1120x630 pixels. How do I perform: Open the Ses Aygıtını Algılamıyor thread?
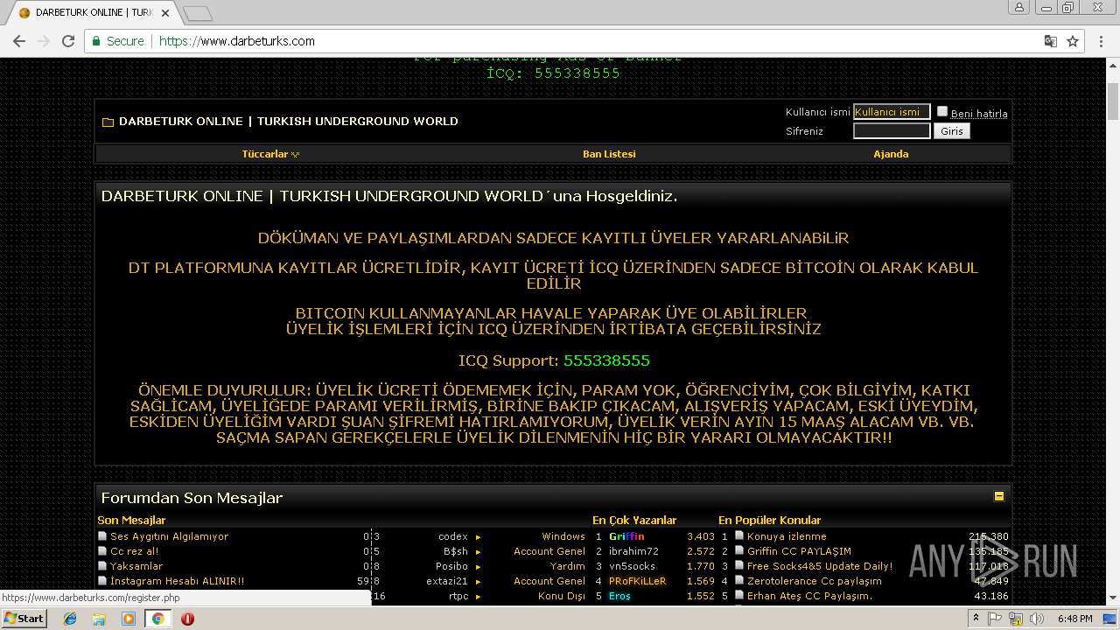pyautogui.click(x=169, y=536)
